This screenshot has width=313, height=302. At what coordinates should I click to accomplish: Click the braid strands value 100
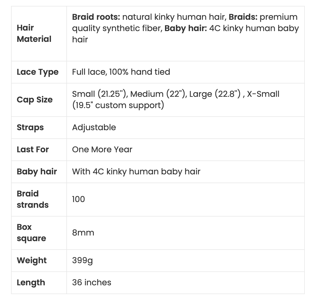tap(78, 199)
